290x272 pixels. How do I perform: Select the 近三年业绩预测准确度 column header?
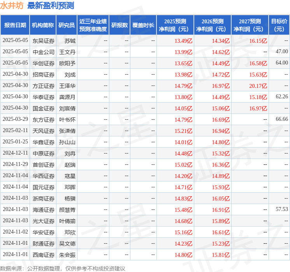point(93,25)
